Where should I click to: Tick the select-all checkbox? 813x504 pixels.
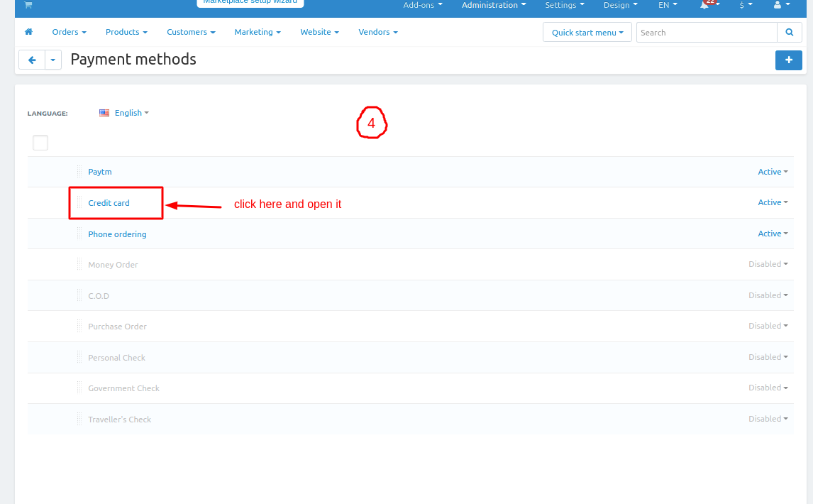coord(40,142)
